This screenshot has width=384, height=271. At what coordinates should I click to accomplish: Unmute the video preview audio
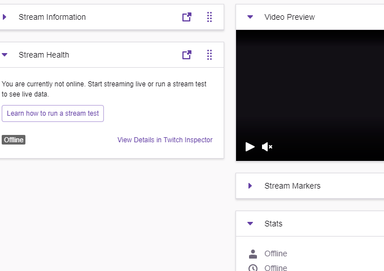coord(267,147)
